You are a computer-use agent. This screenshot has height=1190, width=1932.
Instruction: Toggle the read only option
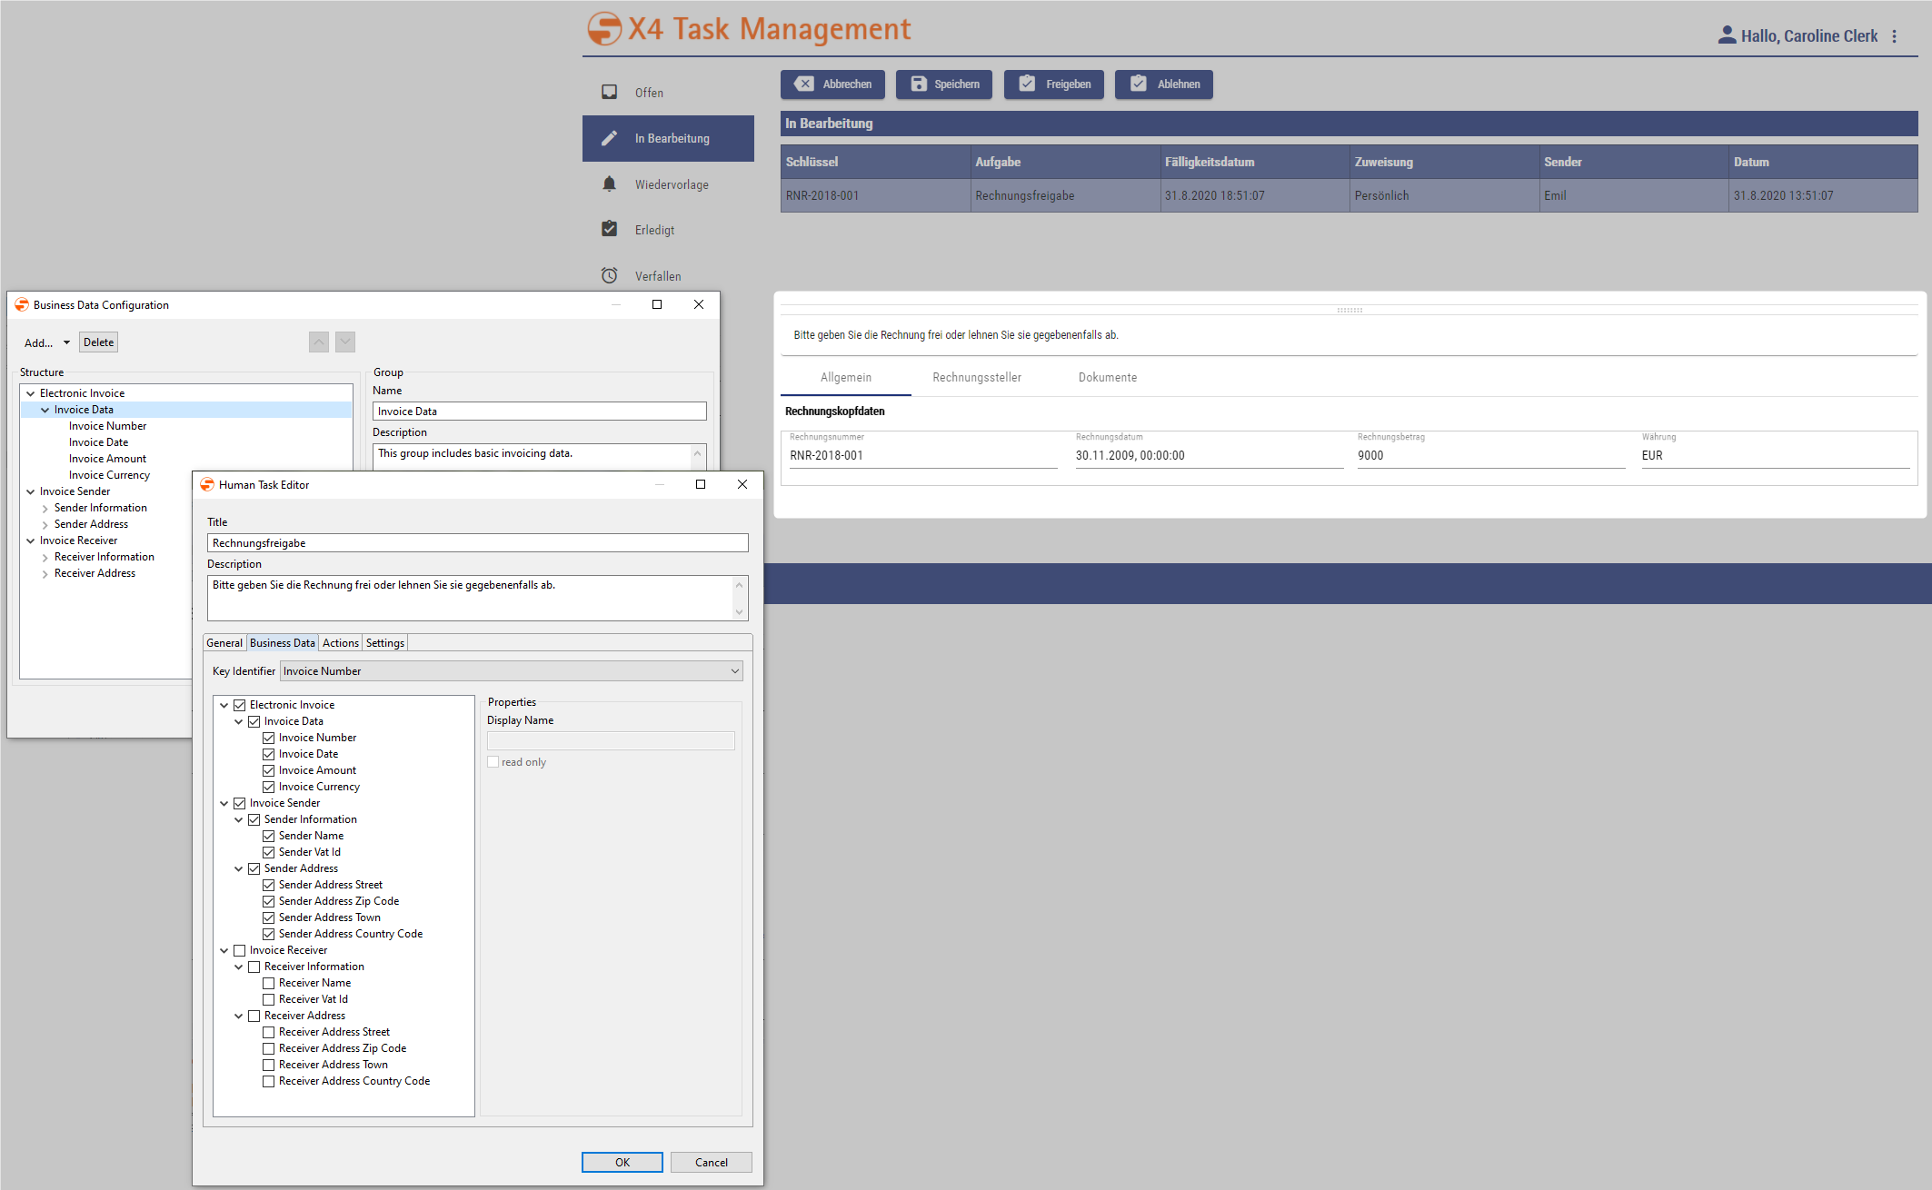493,761
